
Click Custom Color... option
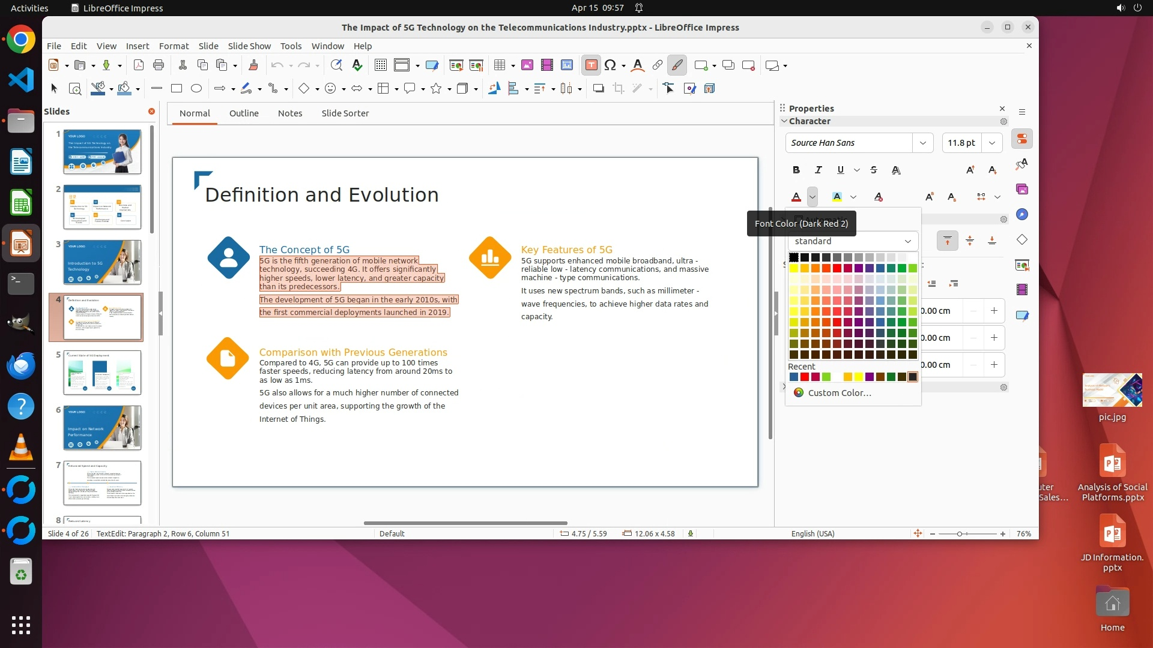click(839, 392)
